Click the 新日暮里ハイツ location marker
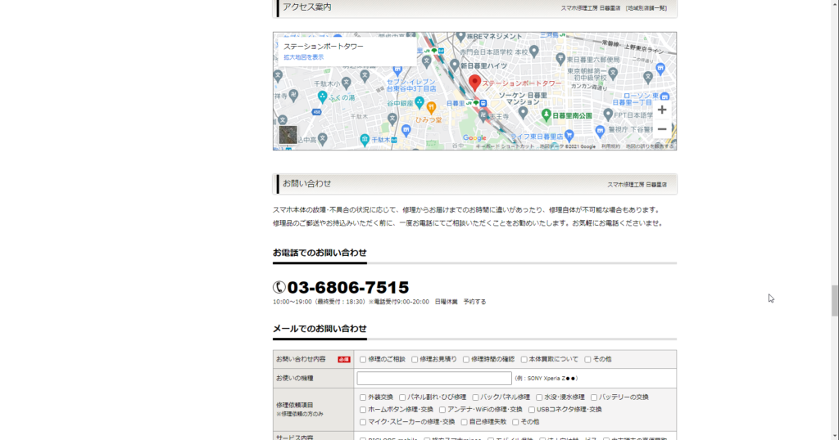 click(454, 65)
